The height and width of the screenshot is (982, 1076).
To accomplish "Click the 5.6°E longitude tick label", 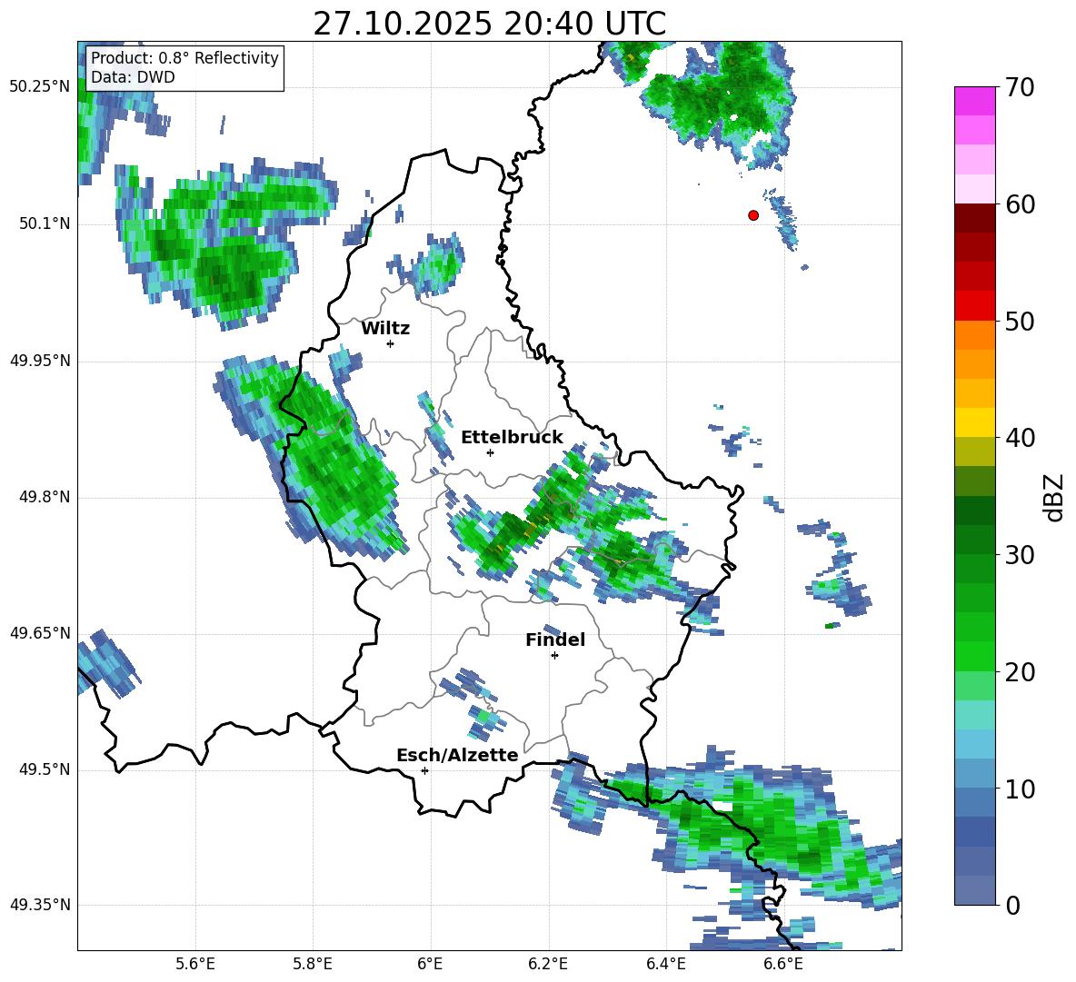I will coord(195,964).
